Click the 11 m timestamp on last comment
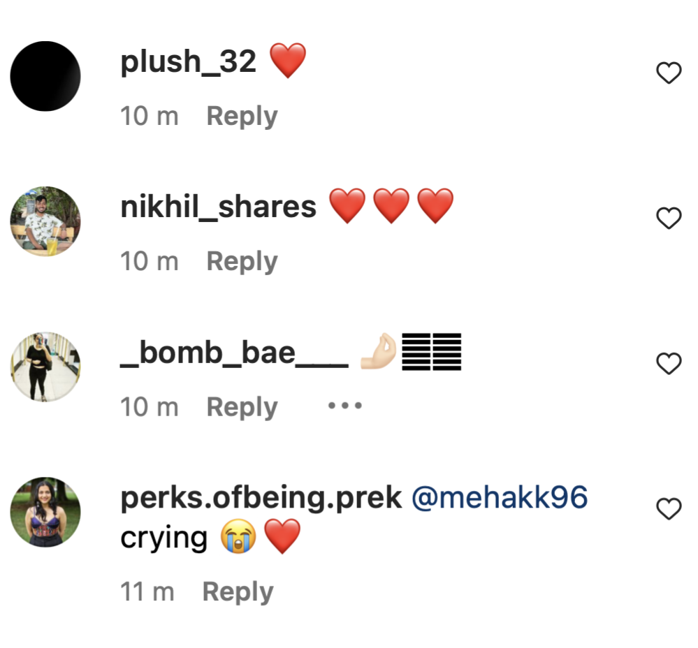 click(x=147, y=591)
